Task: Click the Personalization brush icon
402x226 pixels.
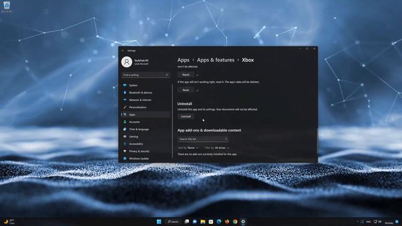Action: 125,107
